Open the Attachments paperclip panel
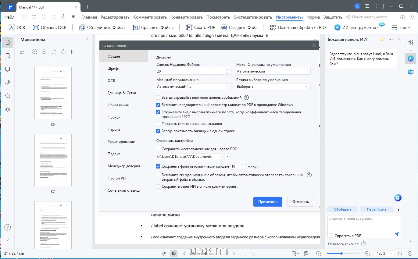The height and width of the screenshot is (259, 418). (7, 82)
